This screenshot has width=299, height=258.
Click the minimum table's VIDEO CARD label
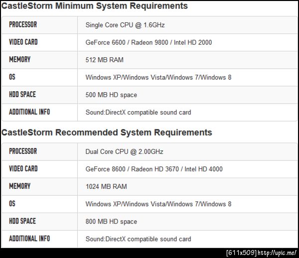23,42
